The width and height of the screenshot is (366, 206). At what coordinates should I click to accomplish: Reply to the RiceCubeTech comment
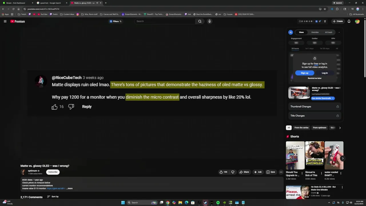(87, 106)
